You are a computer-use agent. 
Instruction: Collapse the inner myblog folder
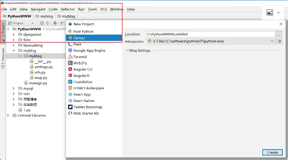click(19, 56)
